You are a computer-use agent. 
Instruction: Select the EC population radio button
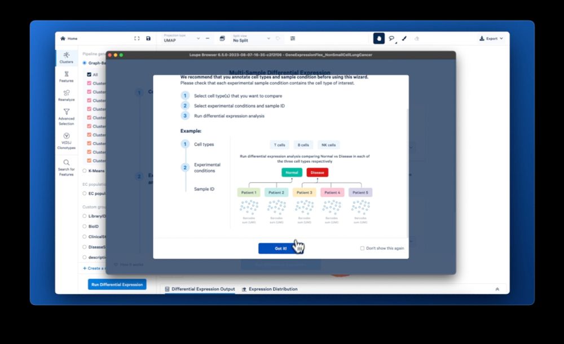(85, 193)
